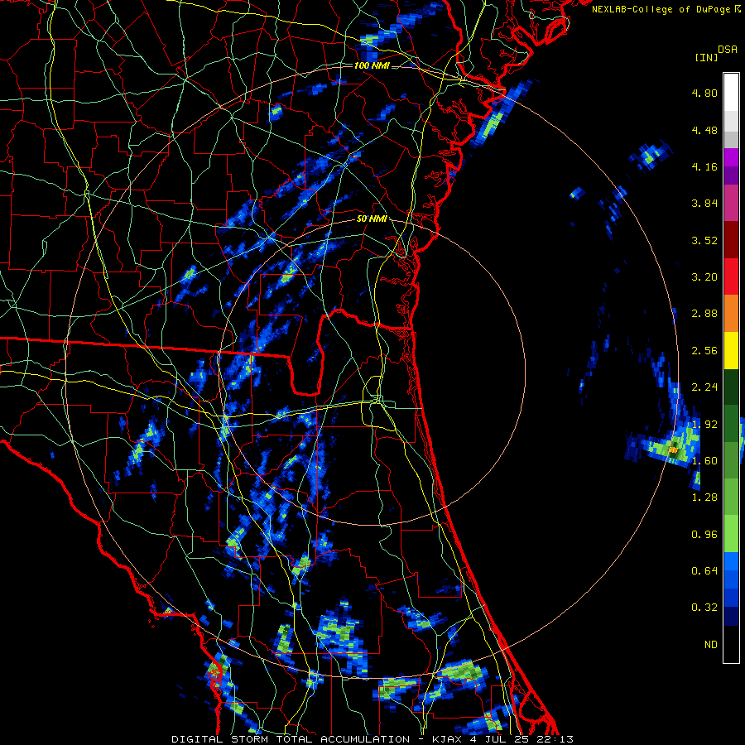This screenshot has width=745, height=745.
Task: Pick the navy legend swatch above ND
Action: (x=731, y=617)
